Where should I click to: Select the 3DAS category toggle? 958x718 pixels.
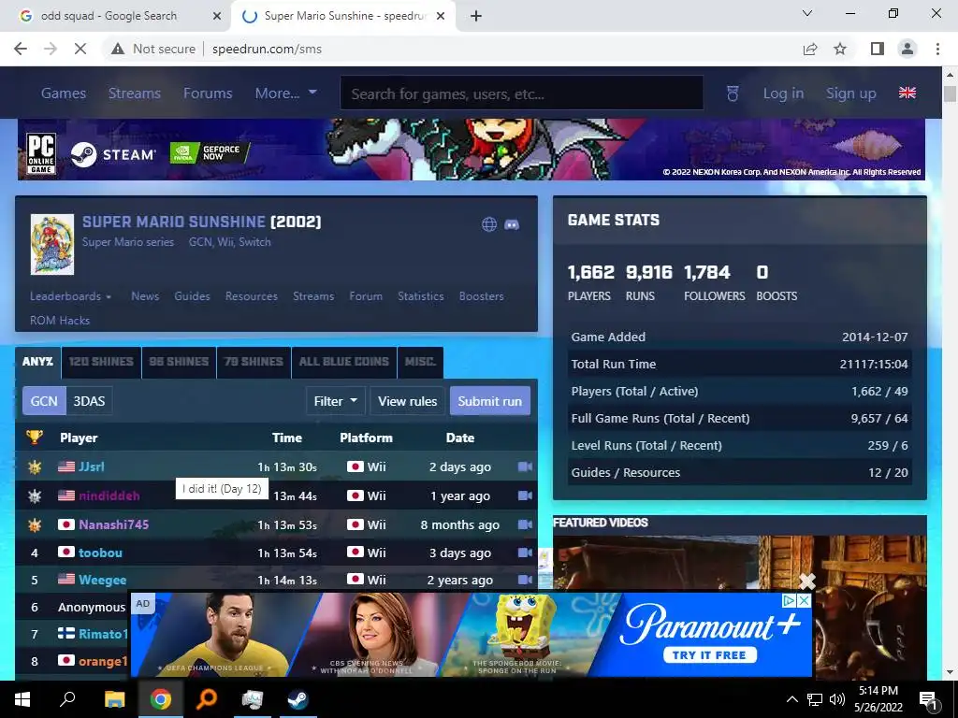pyautogui.click(x=89, y=401)
